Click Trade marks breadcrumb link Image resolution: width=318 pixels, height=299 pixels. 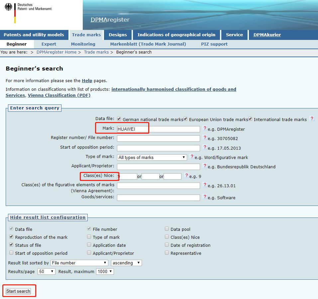[96, 52]
